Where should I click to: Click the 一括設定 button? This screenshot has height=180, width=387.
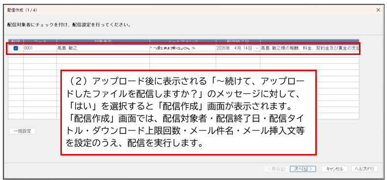(23, 131)
